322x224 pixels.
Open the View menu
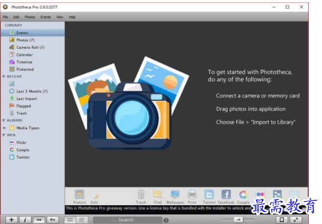59,17
